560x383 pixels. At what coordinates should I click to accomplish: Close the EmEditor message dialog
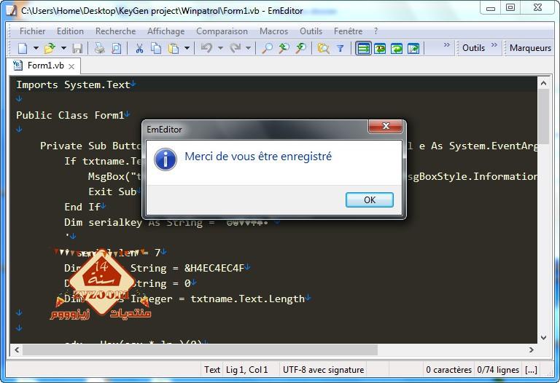[x=386, y=126]
